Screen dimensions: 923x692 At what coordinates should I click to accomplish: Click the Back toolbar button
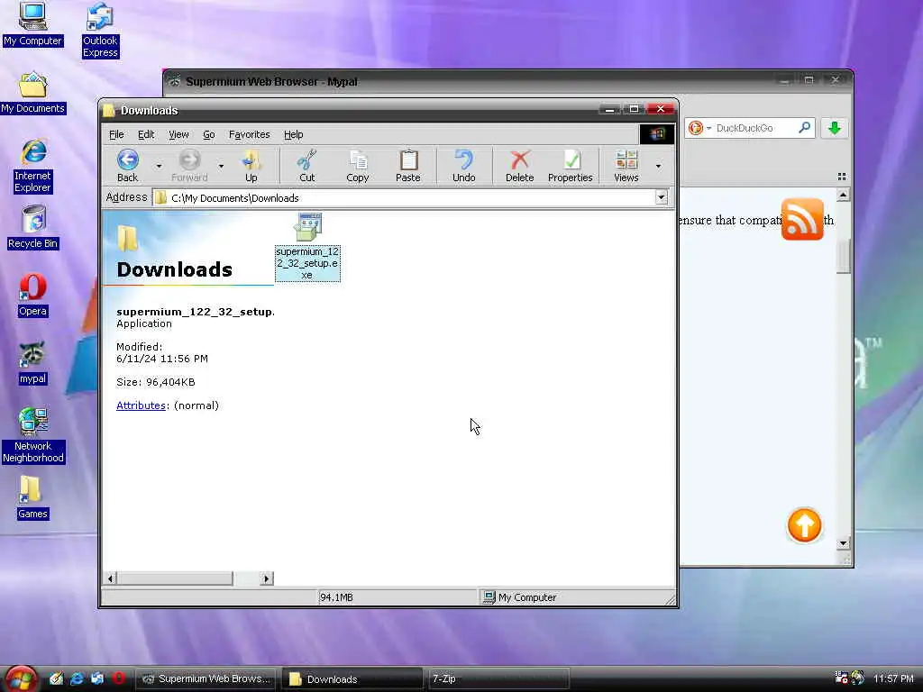point(127,166)
